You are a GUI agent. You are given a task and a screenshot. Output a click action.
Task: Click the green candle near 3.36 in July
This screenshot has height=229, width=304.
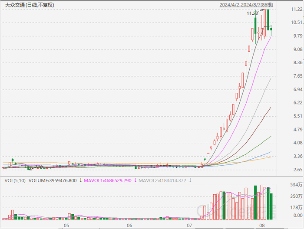[205, 160]
